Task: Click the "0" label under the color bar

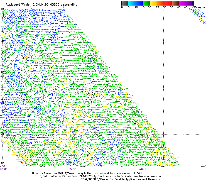Action: (122, 8)
